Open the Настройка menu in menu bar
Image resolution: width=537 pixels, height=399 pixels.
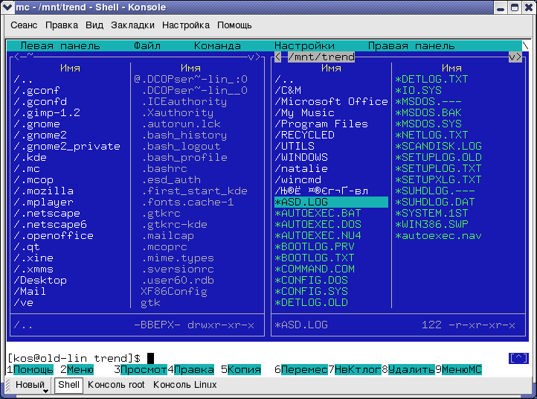click(186, 25)
